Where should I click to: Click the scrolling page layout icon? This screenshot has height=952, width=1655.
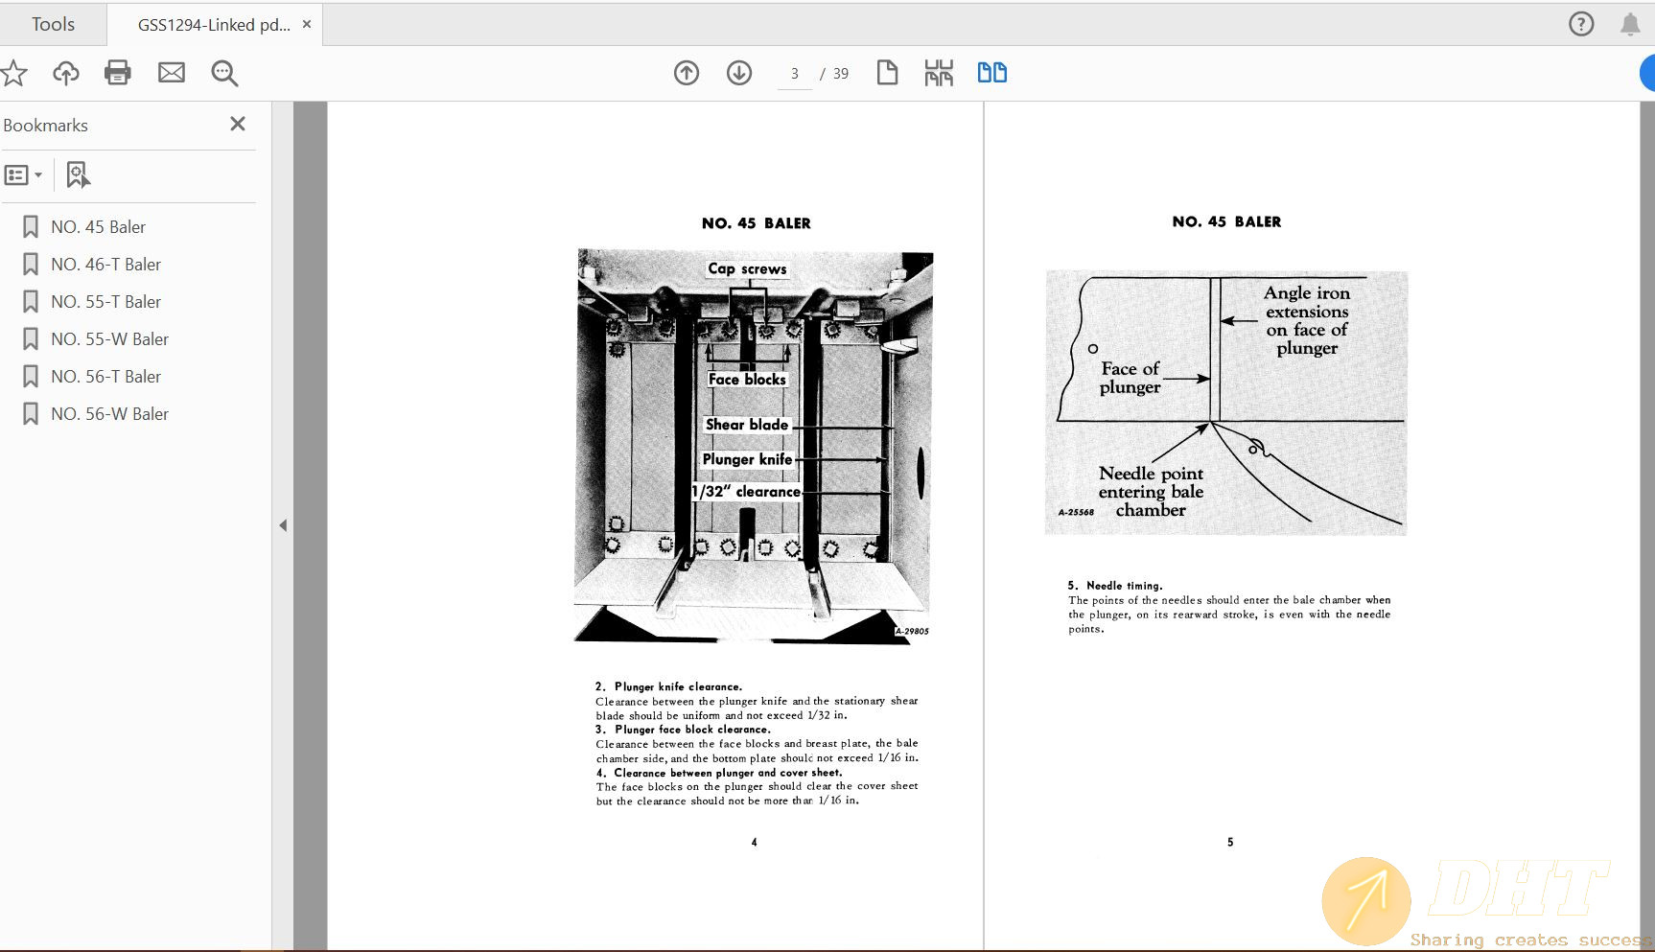click(x=939, y=73)
